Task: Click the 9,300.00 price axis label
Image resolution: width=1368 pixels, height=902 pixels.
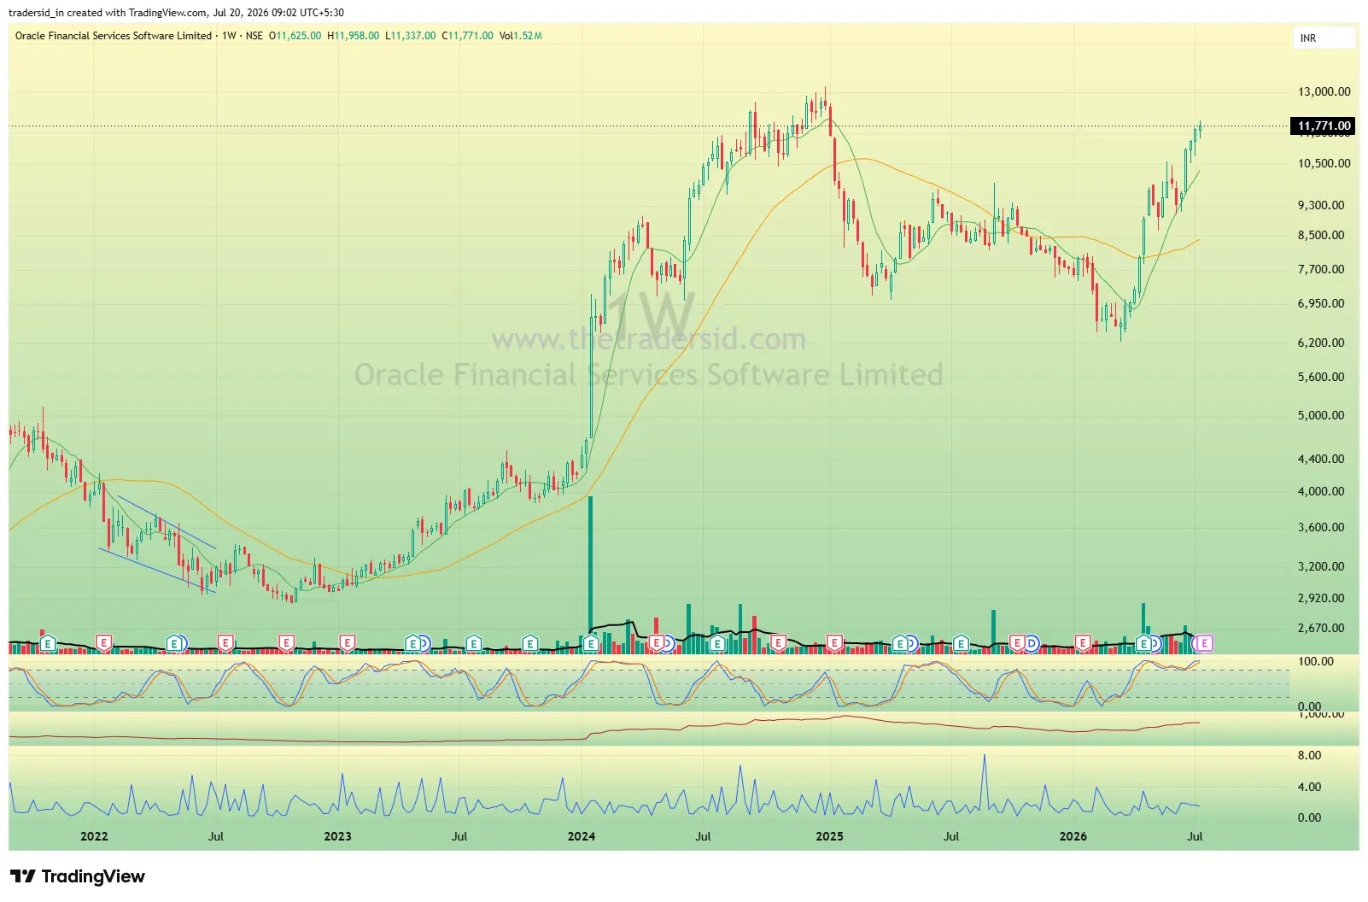Action: [x=1321, y=205]
